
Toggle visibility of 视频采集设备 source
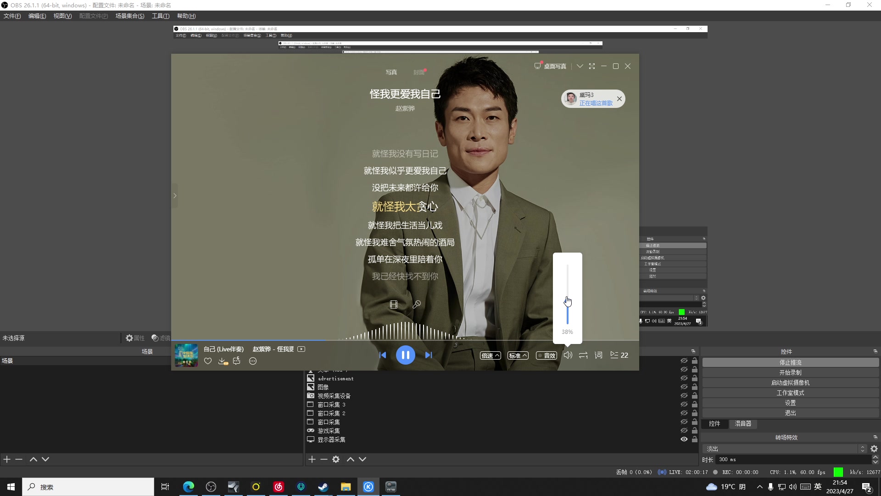coord(684,395)
